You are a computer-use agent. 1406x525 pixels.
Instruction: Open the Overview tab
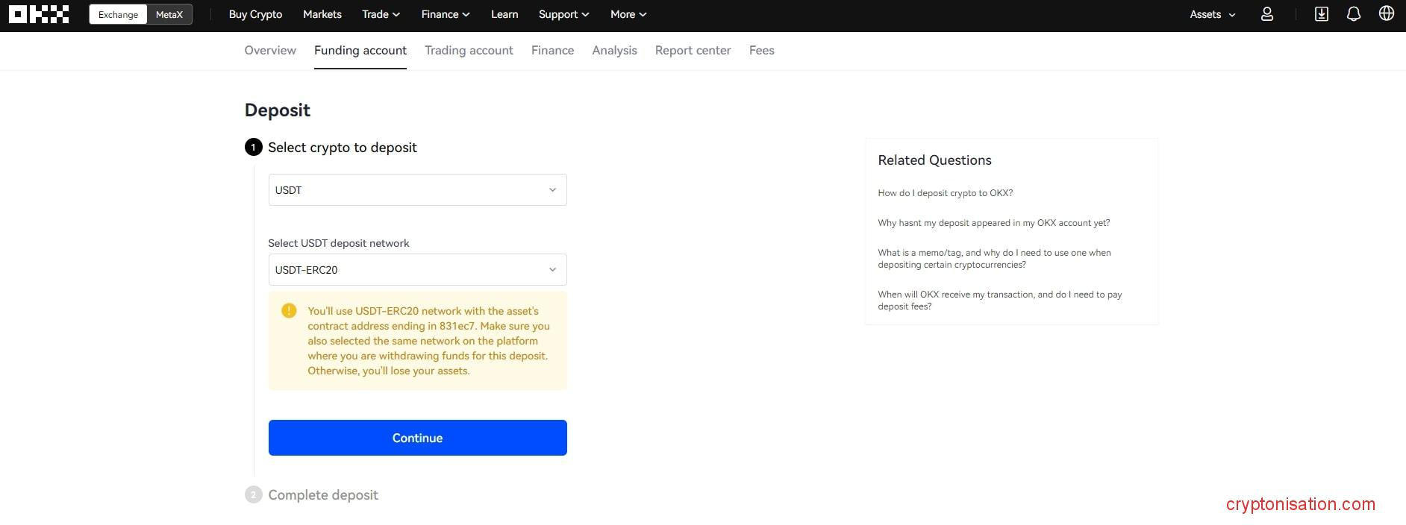pos(270,51)
